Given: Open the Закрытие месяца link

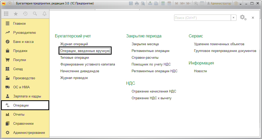Looking at the screenshot, I should tap(145, 44).
